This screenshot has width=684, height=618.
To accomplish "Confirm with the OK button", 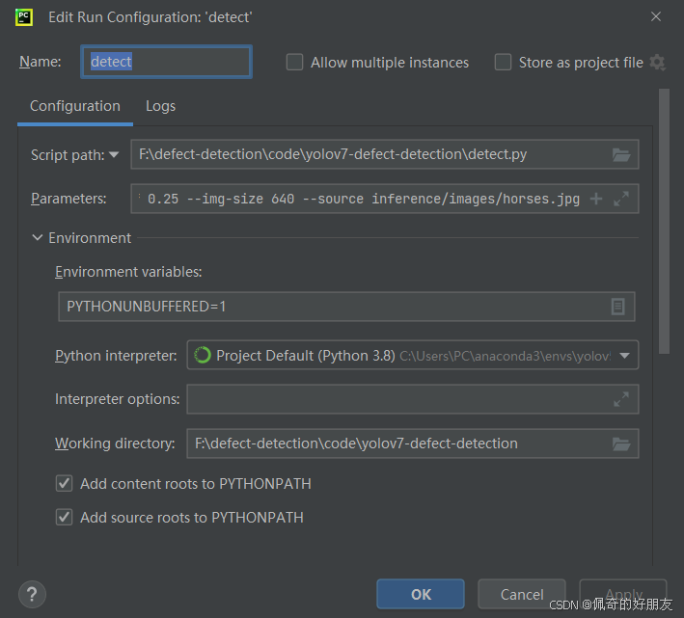I will coord(421,595).
